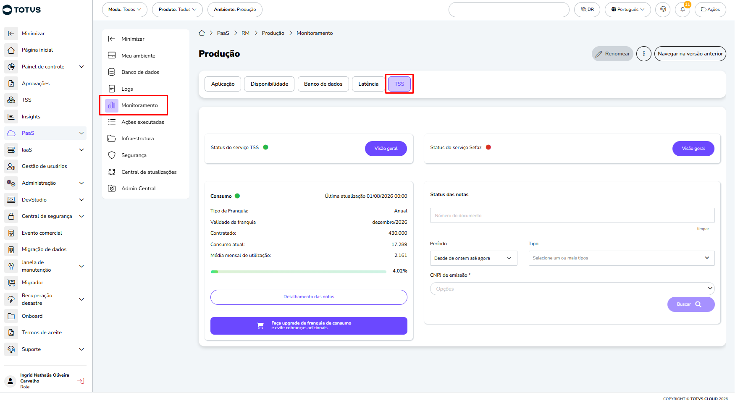Open the Logs icon in submenu
The height and width of the screenshot is (406, 735).
(x=112, y=89)
